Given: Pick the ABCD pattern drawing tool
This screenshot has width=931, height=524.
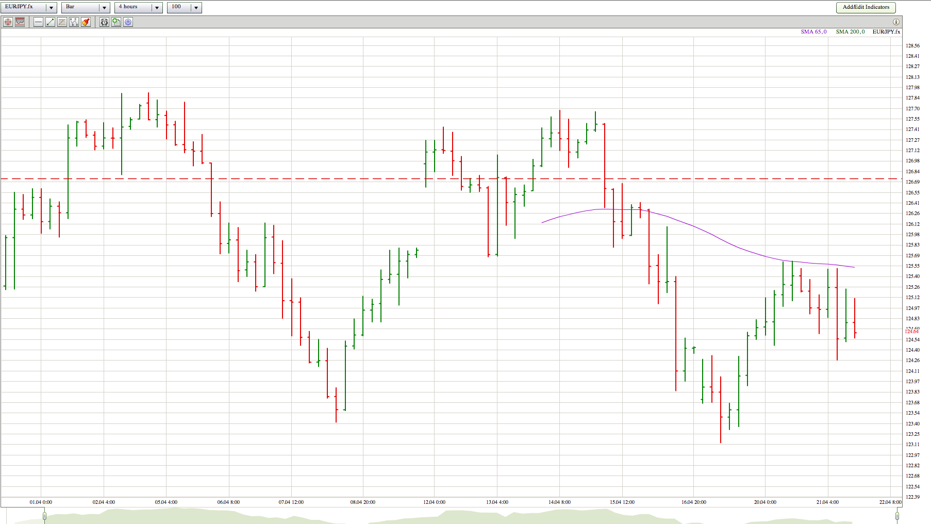Looking at the screenshot, I should pos(74,22).
